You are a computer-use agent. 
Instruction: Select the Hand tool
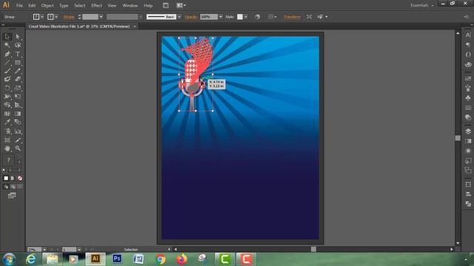pyautogui.click(x=7, y=149)
